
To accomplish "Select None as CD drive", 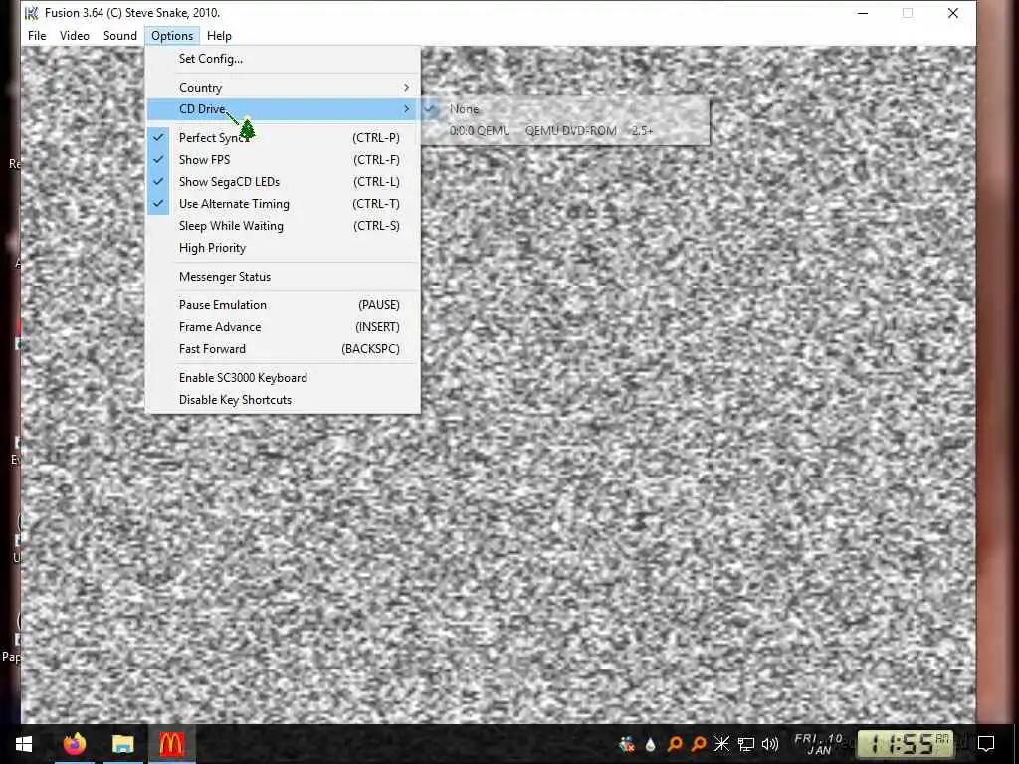I will 565,109.
